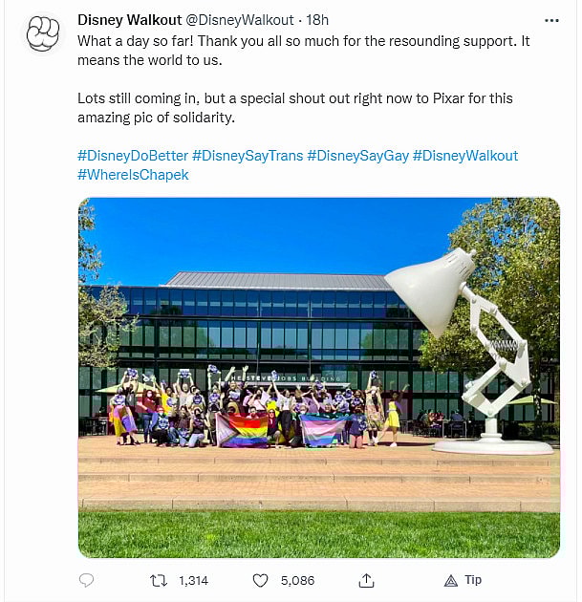Screen dimensions: 582x602
Task: Open the share tweet icon
Action: [x=366, y=580]
